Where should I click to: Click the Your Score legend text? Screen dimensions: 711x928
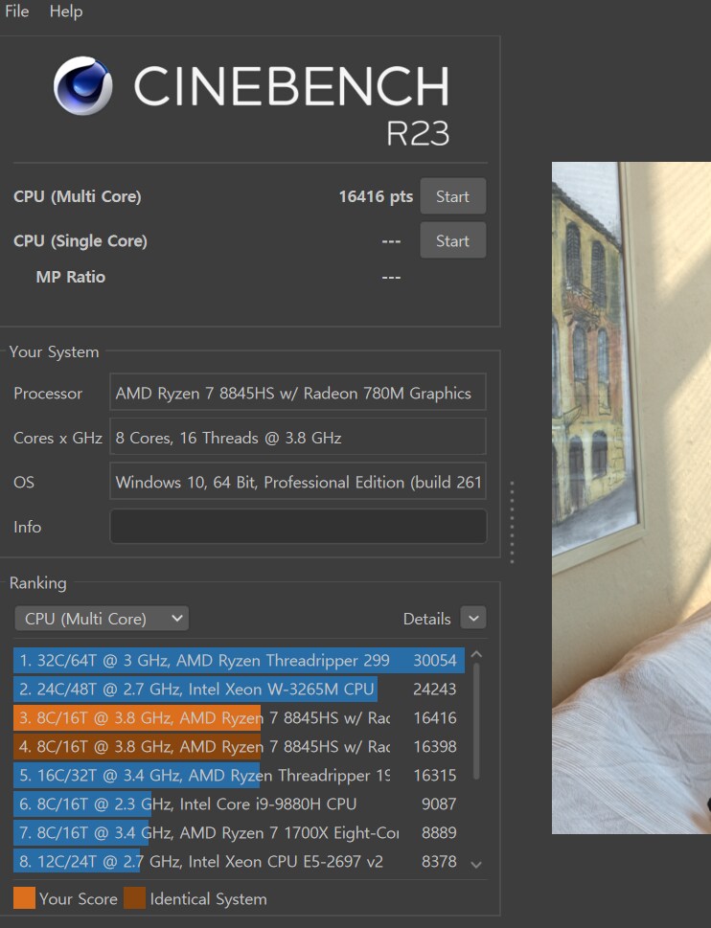[x=79, y=898]
